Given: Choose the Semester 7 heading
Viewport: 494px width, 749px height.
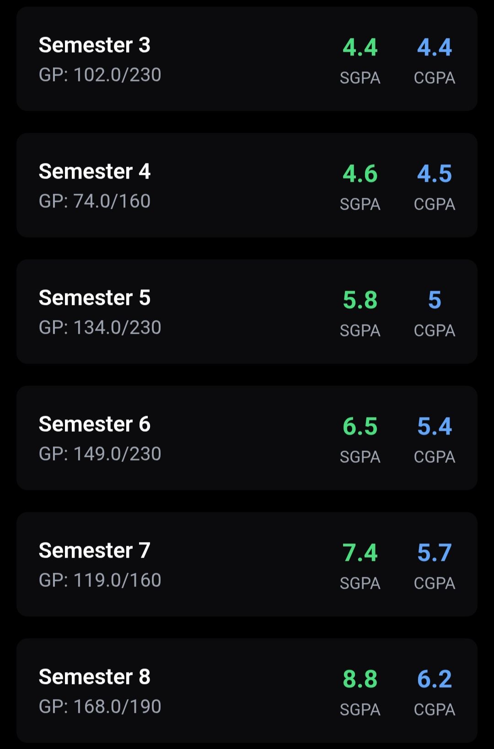Looking at the screenshot, I should coord(95,551).
